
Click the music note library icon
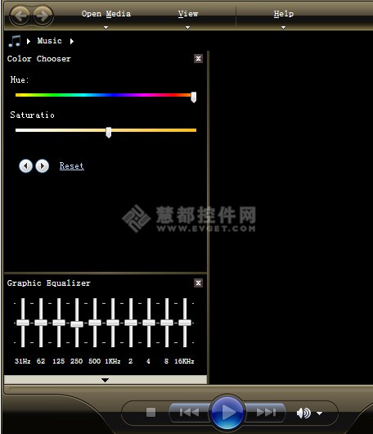(15, 41)
